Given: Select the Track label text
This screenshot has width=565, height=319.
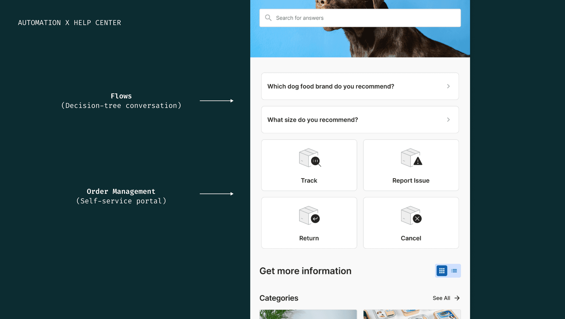Looking at the screenshot, I should point(309,180).
